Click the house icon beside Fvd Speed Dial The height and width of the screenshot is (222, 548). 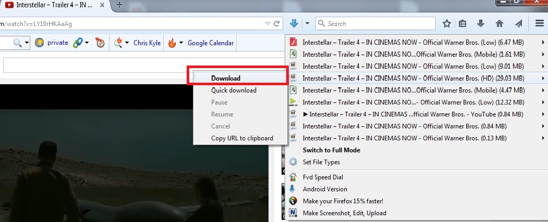[x=293, y=177]
